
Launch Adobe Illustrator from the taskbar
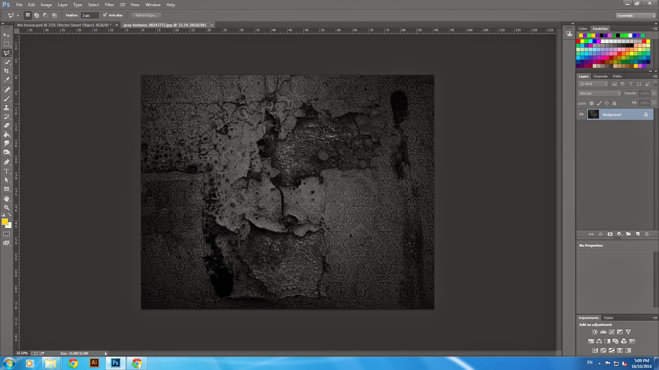point(94,363)
